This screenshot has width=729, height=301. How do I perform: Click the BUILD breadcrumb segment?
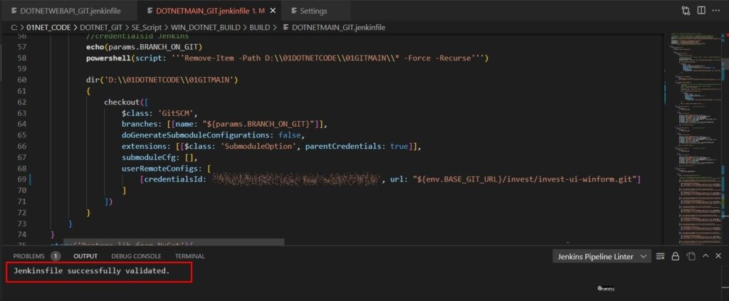click(x=259, y=28)
